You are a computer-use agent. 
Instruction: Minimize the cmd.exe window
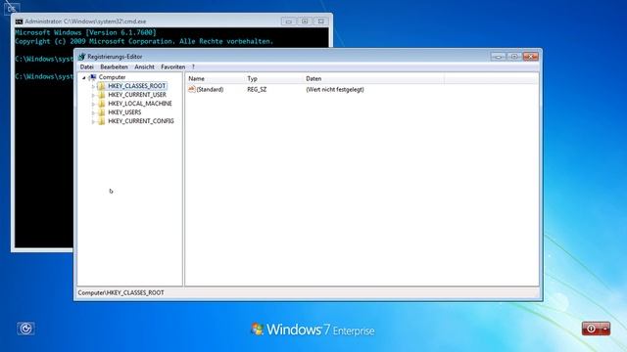[x=289, y=22]
